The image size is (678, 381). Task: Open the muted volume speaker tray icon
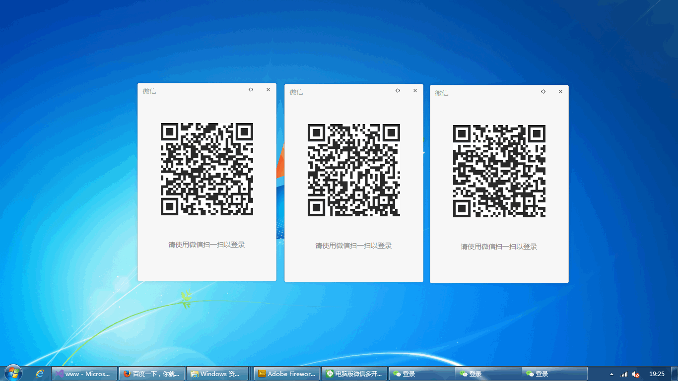coord(636,374)
